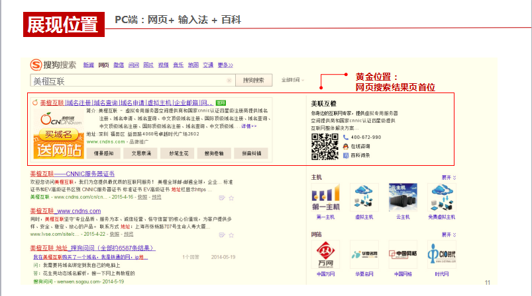Open the 详情>> link in the brand description
The height and width of the screenshot is (296, 532).
click(248, 126)
